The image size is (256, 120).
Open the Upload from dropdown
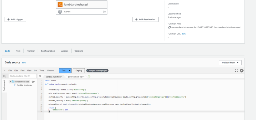coord(230,62)
